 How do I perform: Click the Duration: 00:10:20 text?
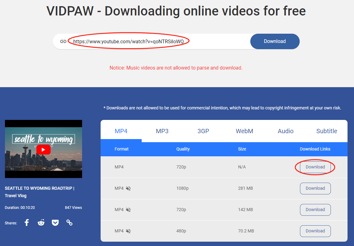pyautogui.click(x=20, y=208)
